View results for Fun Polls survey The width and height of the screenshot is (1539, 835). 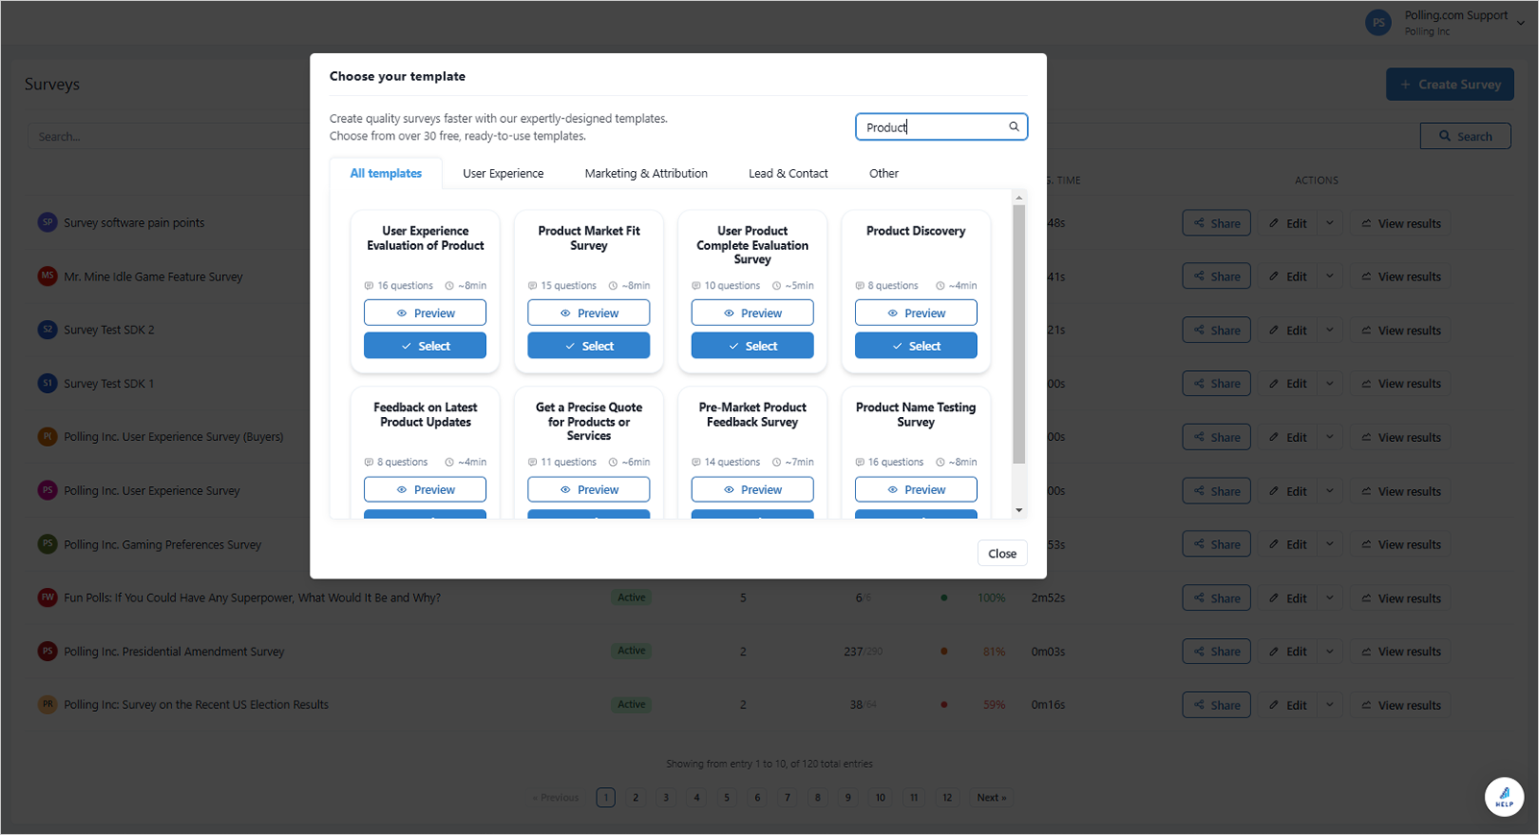1401,598
